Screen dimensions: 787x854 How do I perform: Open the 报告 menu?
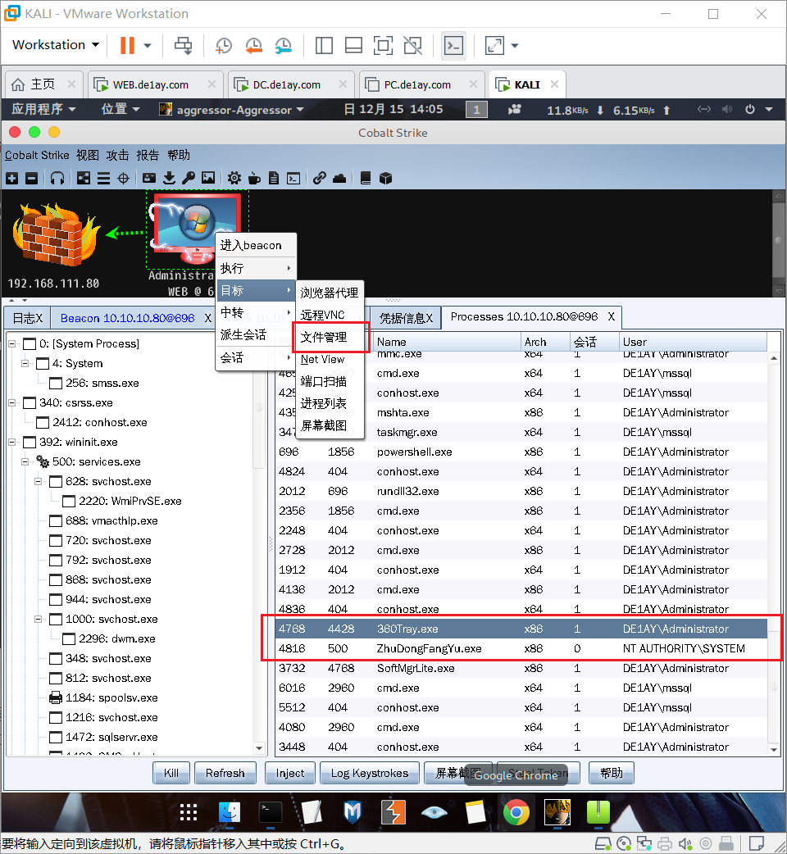[148, 155]
